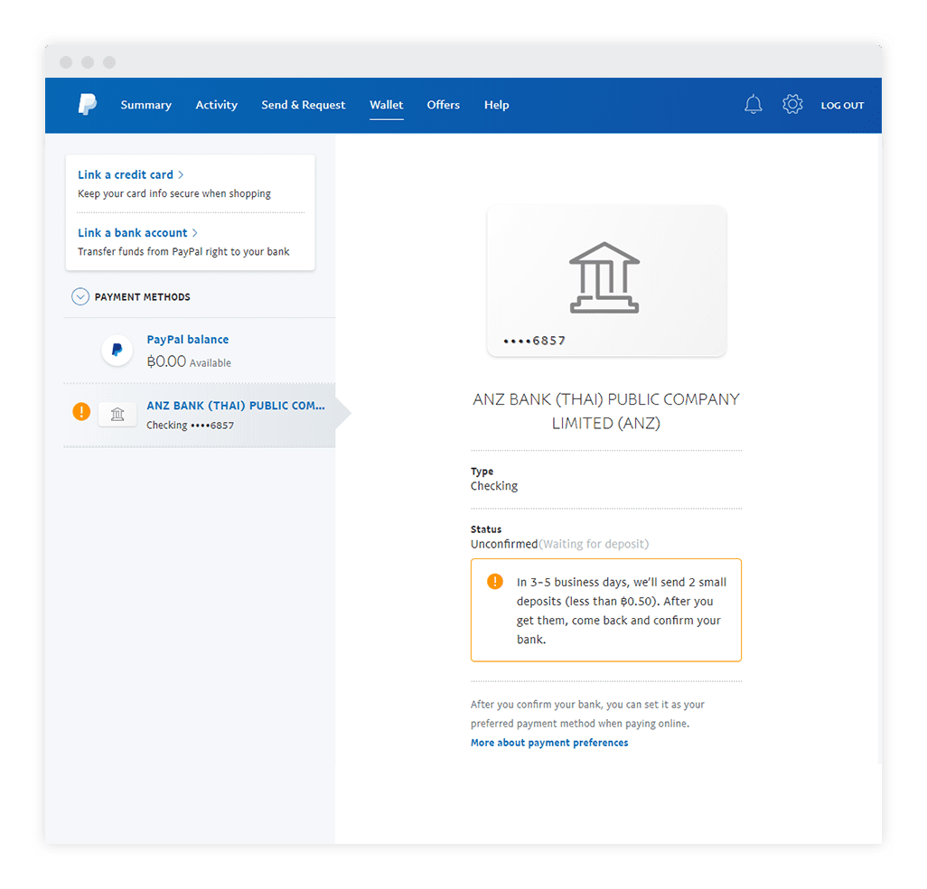
Task: Open the notifications bell
Action: pyautogui.click(x=754, y=104)
